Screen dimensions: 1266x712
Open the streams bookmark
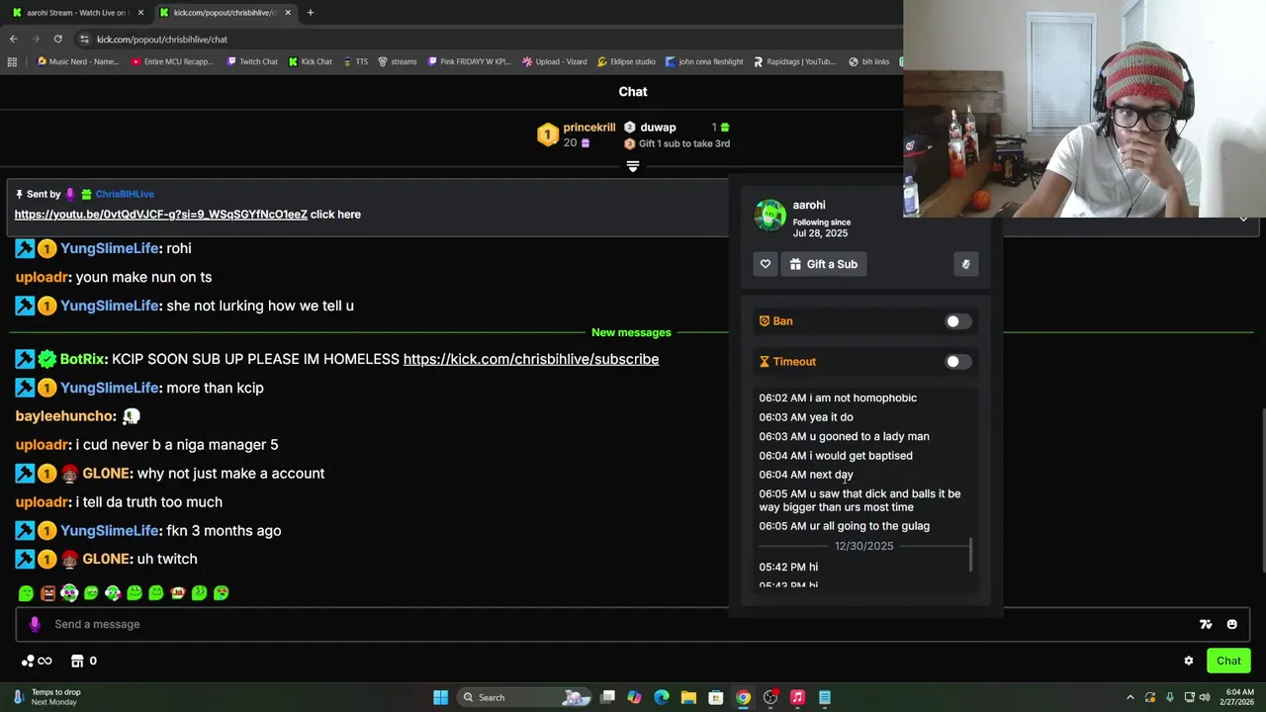[397, 61]
